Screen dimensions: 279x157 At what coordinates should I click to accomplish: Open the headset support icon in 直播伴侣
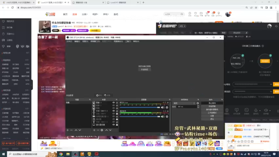pyautogui.click(x=276, y=26)
